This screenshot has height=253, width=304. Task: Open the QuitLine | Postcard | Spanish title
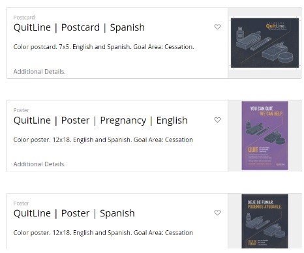tap(79, 27)
